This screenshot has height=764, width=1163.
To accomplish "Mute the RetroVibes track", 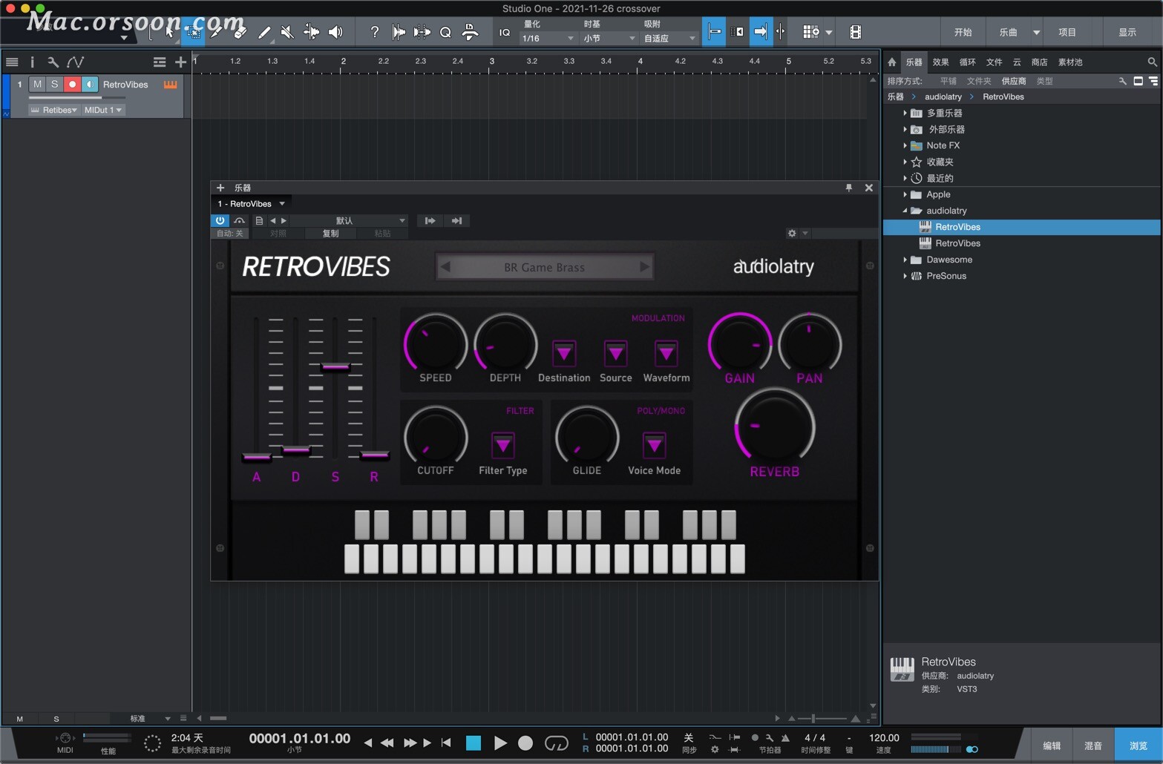I will coord(38,85).
